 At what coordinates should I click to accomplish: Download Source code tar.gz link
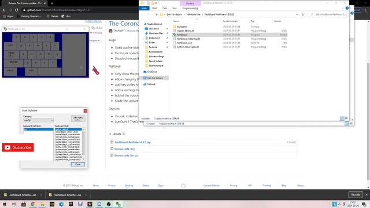pos(126,155)
